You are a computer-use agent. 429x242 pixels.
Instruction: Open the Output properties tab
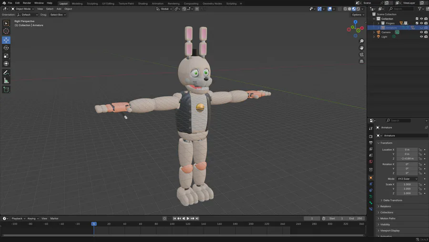click(x=371, y=143)
